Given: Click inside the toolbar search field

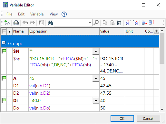Looking at the screenshot, I should pos(71,23).
